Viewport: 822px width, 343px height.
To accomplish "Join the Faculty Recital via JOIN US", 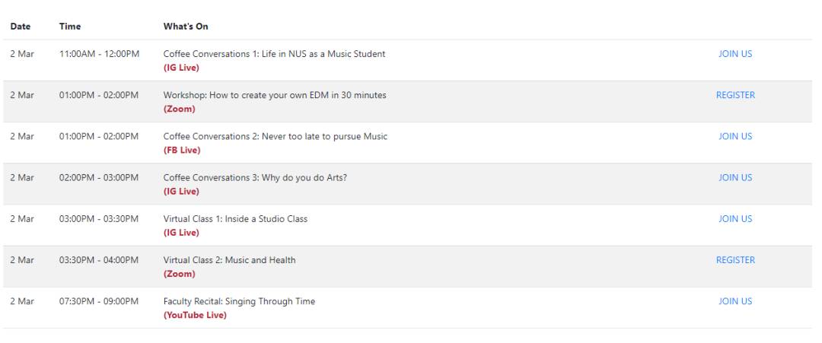I will click(x=735, y=300).
